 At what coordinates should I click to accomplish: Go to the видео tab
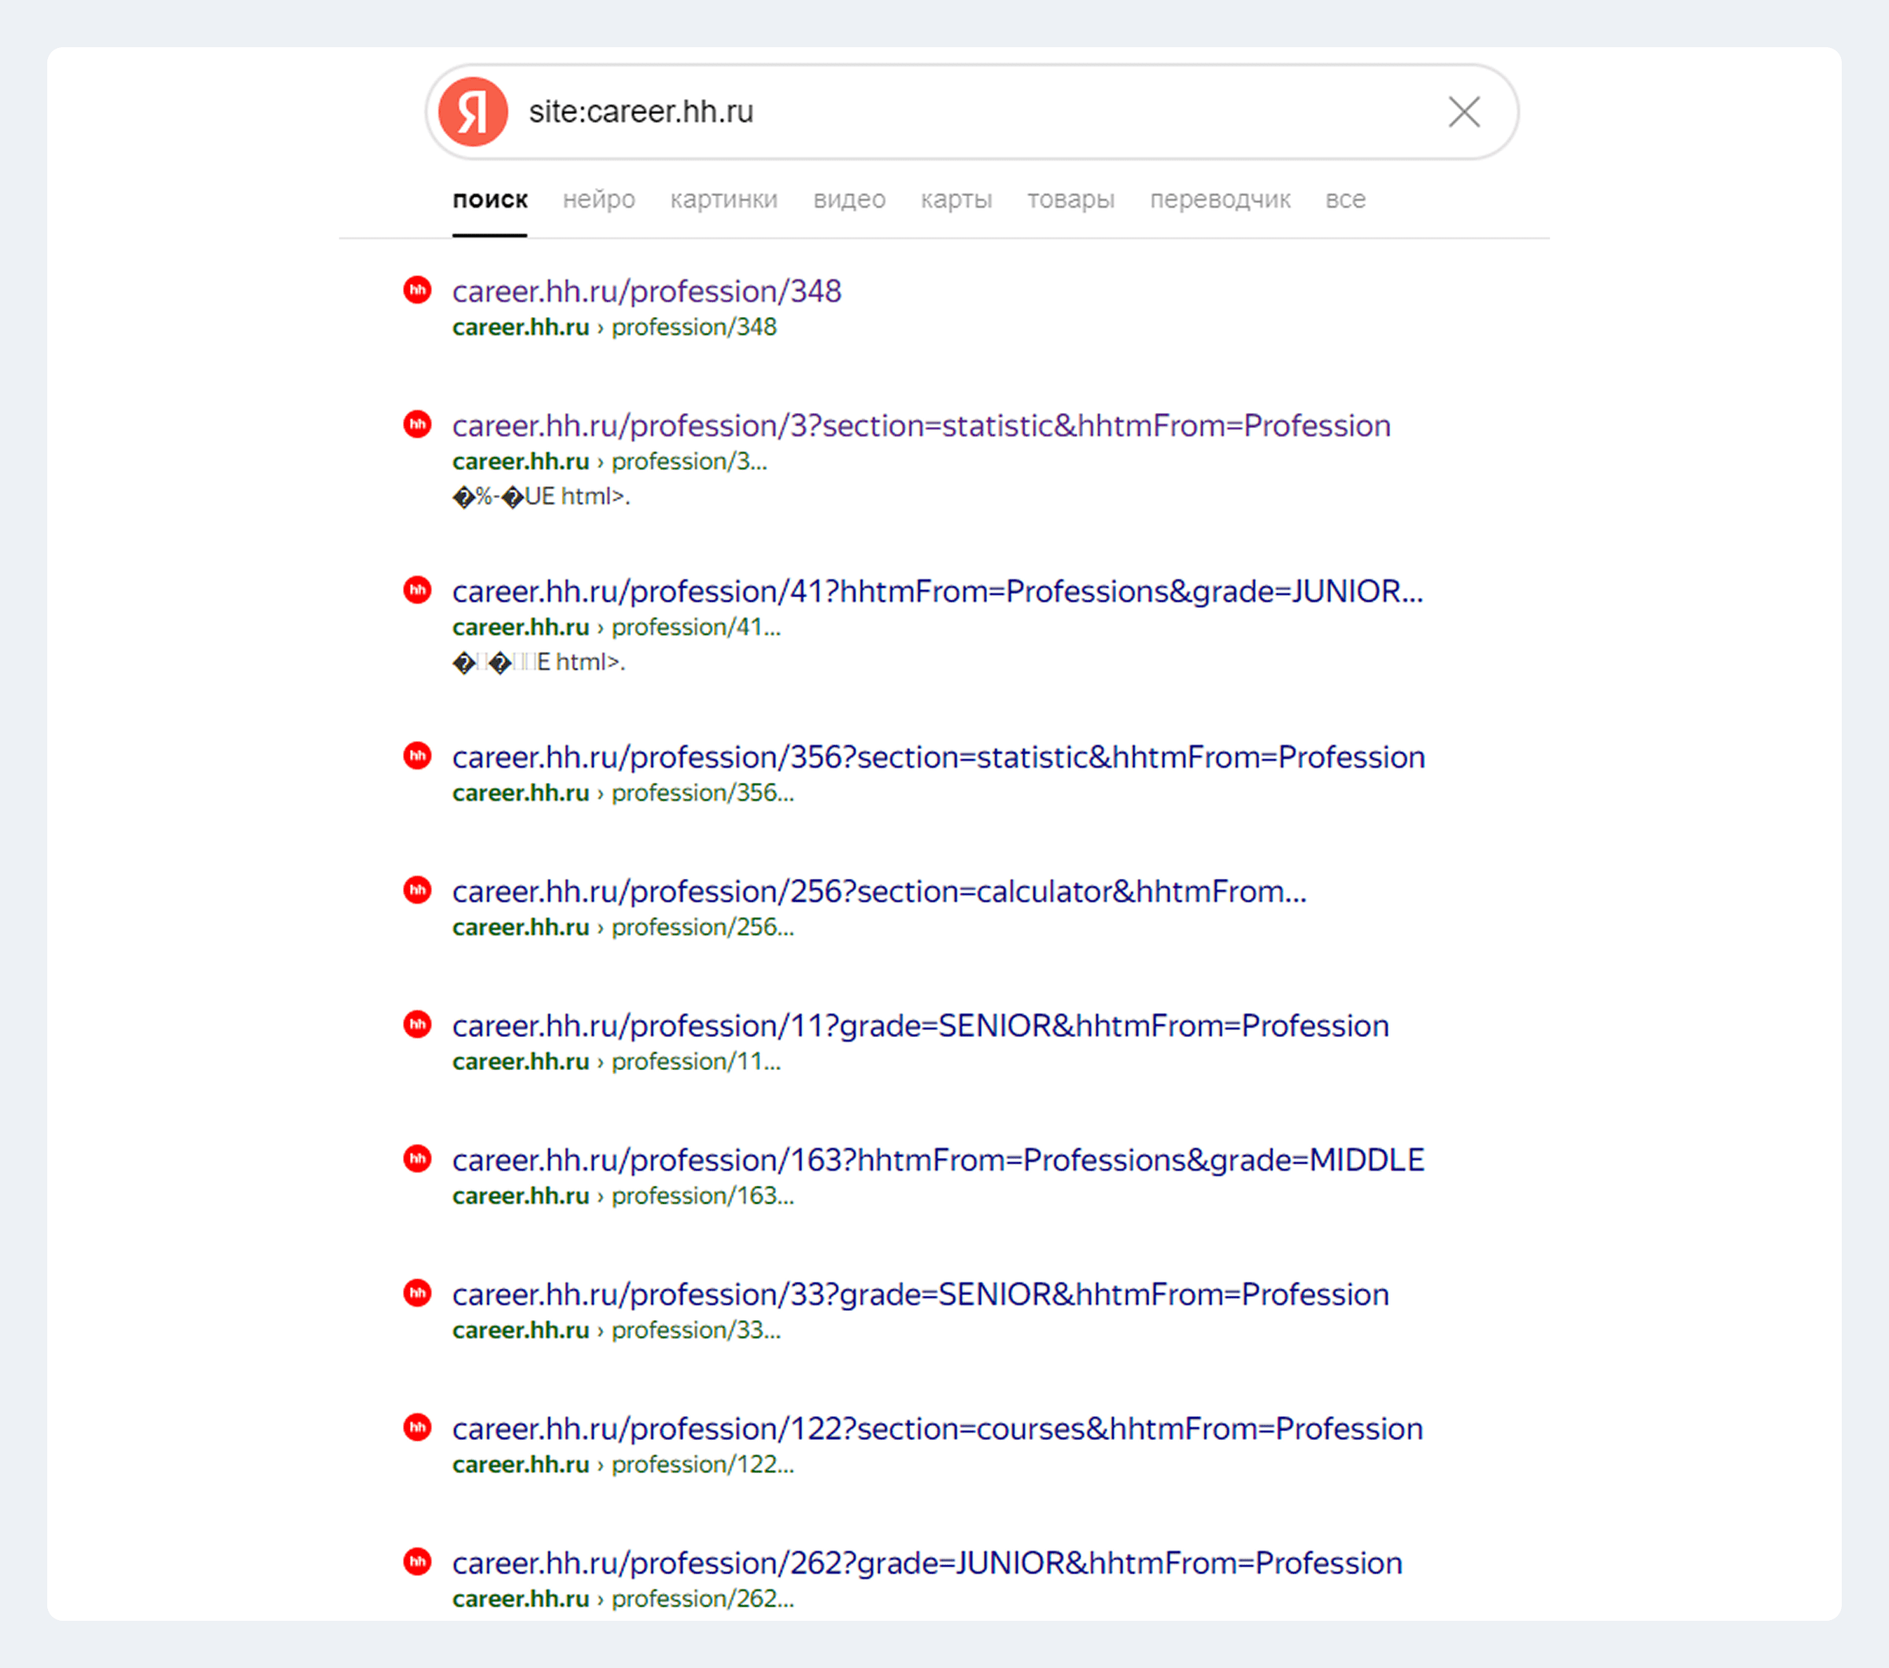[848, 200]
